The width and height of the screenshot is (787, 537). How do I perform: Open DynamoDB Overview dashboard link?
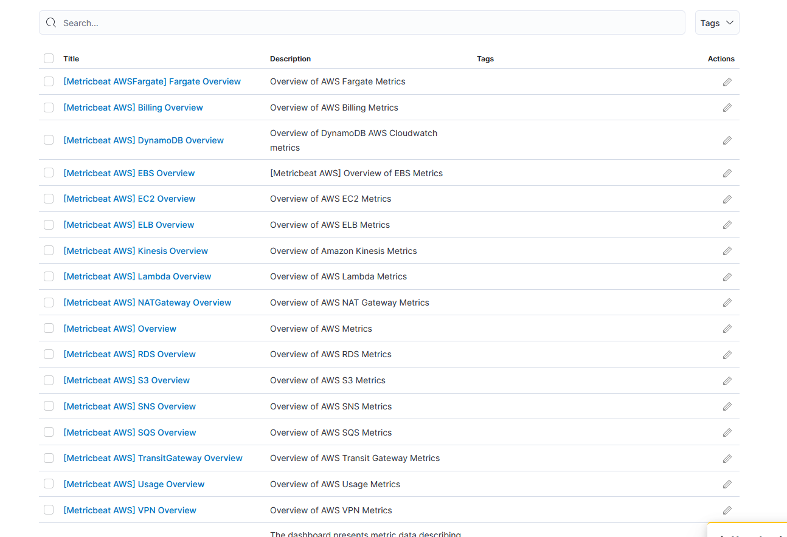(144, 140)
